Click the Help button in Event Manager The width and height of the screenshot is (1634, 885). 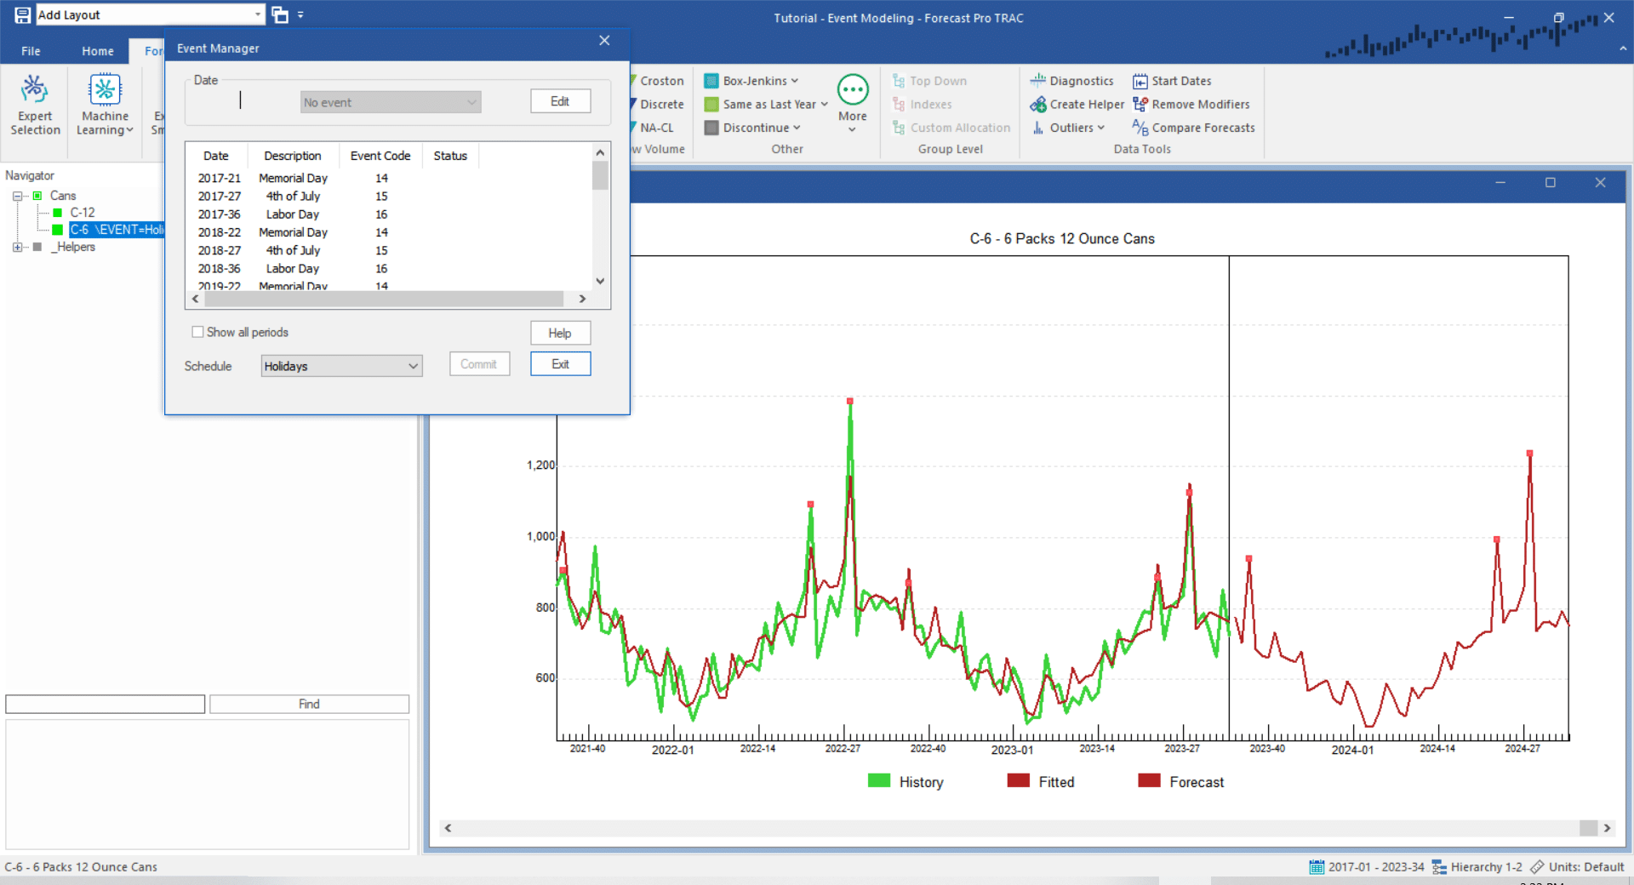(560, 333)
